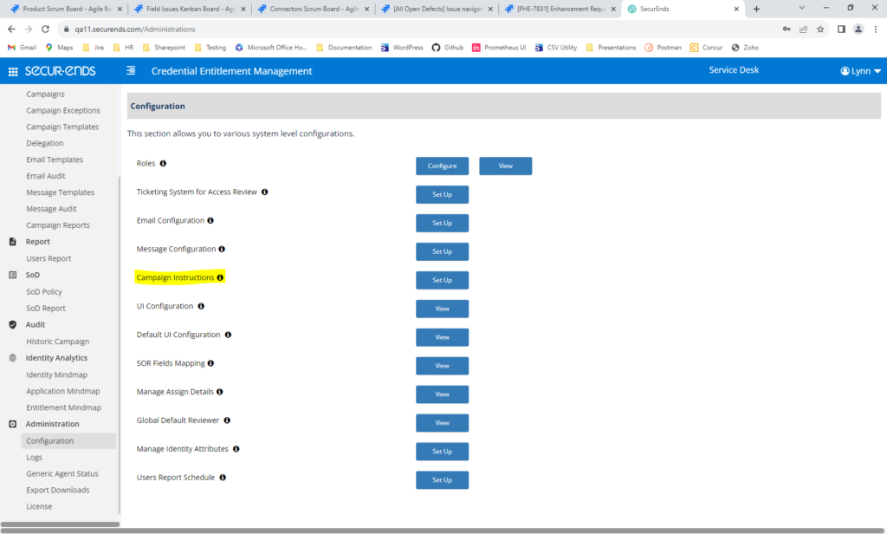The image size is (887, 534).
Task: Click the Configure button for Roles
Action: (443, 166)
